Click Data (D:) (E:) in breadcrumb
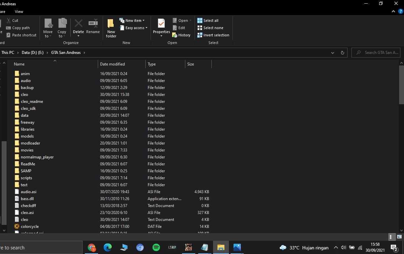This screenshot has height=254, width=404. pyautogui.click(x=32, y=53)
